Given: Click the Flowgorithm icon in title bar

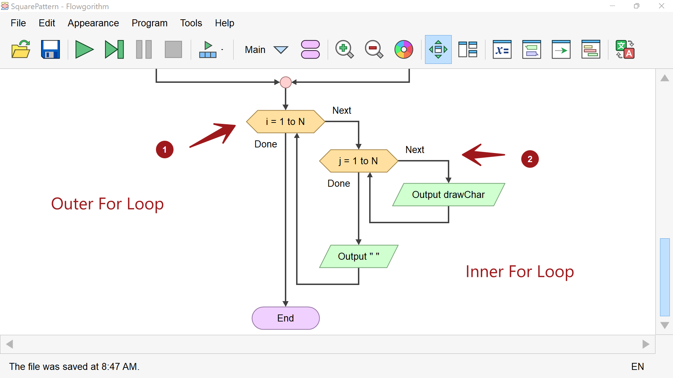Looking at the screenshot, I should tap(5, 6).
